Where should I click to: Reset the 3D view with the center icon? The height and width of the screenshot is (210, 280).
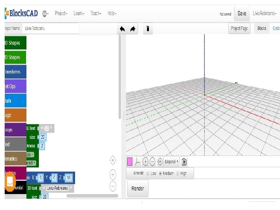point(160,162)
